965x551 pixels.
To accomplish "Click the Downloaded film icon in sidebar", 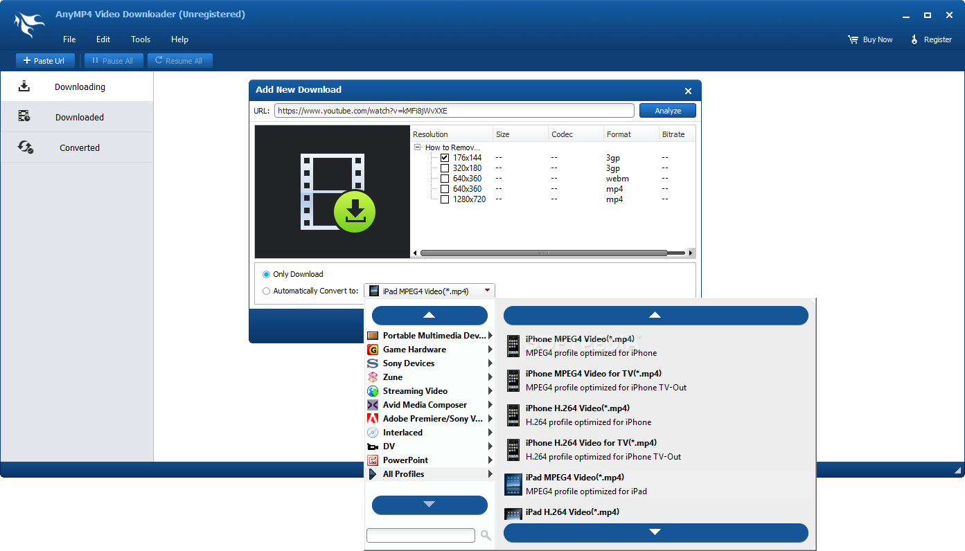I will coord(24,116).
